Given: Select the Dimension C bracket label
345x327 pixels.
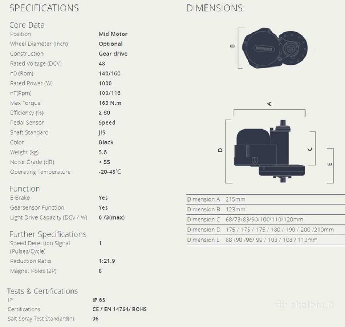Looking at the screenshot, I should point(310,149).
